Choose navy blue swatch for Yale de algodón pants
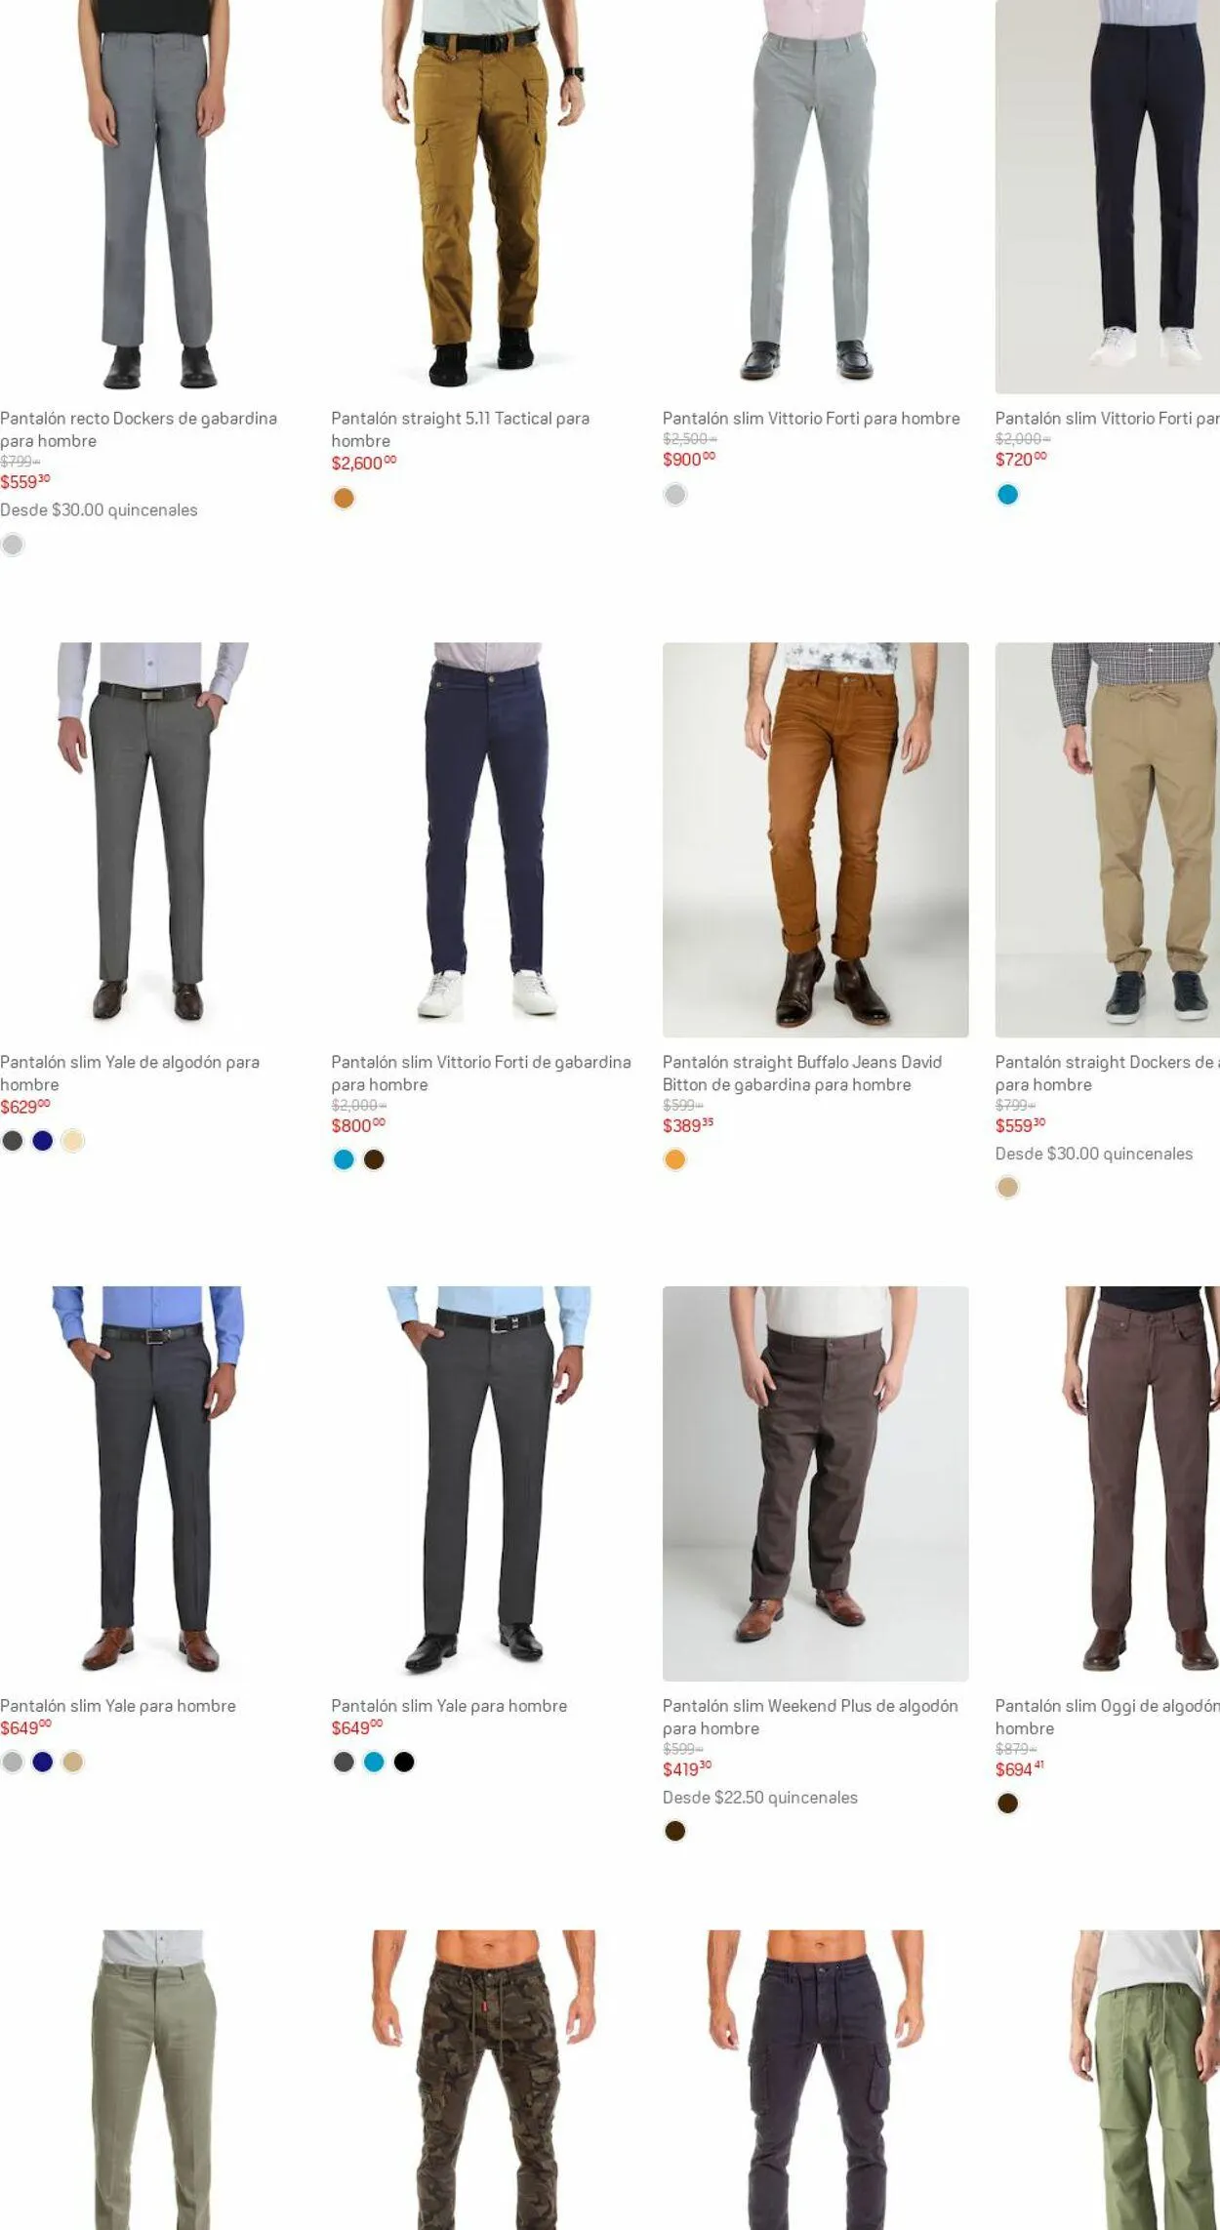Viewport: 1220px width, 2230px height. 43,1141
